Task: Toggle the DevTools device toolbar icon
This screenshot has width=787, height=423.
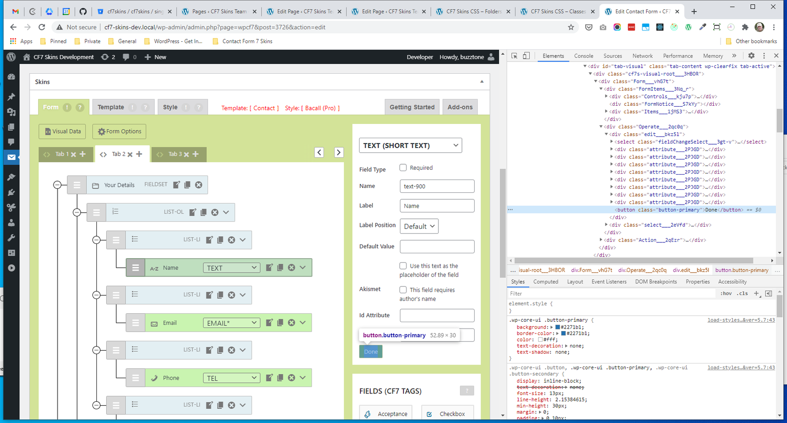Action: (x=526, y=56)
